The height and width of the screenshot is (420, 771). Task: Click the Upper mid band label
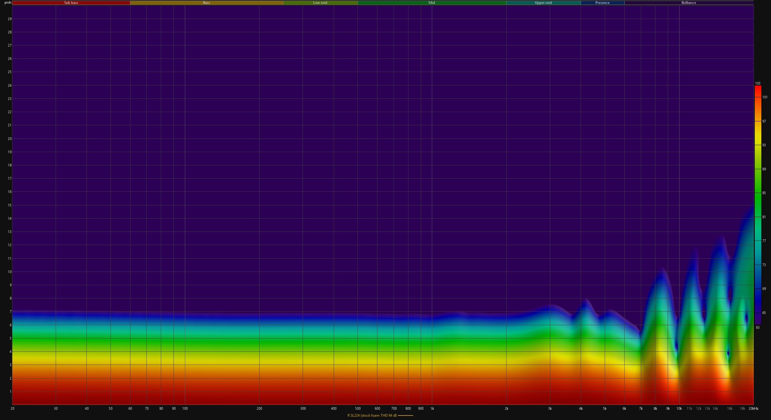543,3
